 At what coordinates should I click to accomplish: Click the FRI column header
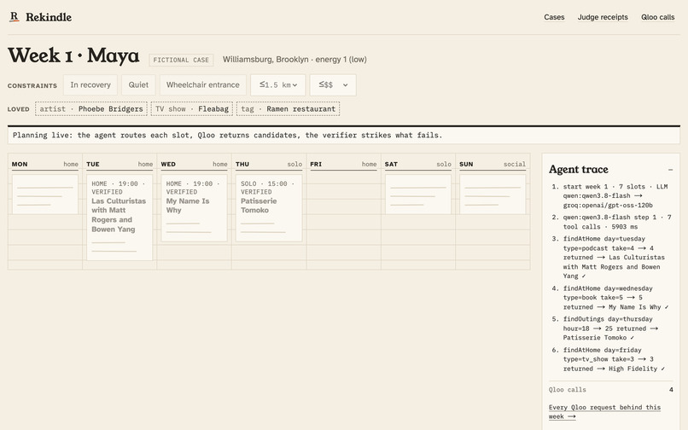(x=316, y=164)
